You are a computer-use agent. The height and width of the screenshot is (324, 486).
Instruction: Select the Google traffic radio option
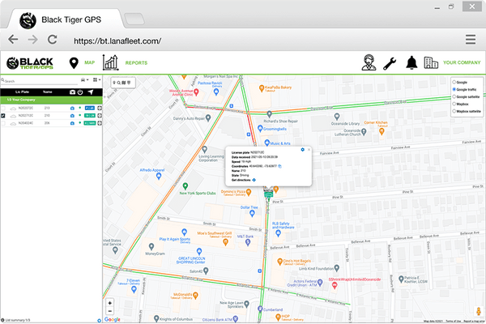pyautogui.click(x=454, y=89)
